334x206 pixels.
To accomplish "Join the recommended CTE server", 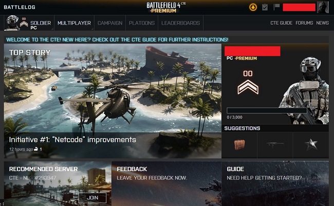I will tap(92, 198).
